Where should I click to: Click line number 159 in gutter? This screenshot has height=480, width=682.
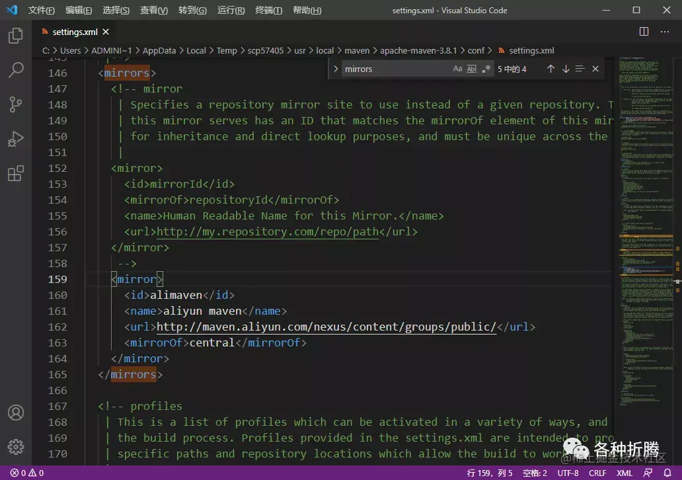pyautogui.click(x=57, y=280)
